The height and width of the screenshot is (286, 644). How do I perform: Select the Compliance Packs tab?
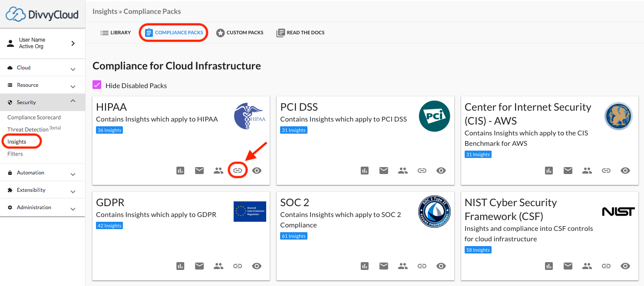[x=174, y=33]
